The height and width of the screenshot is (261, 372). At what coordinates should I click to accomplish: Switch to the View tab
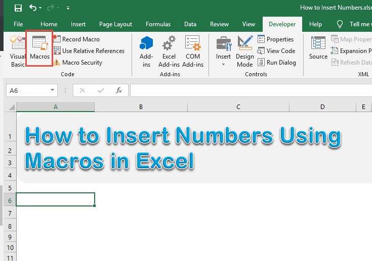pos(249,24)
